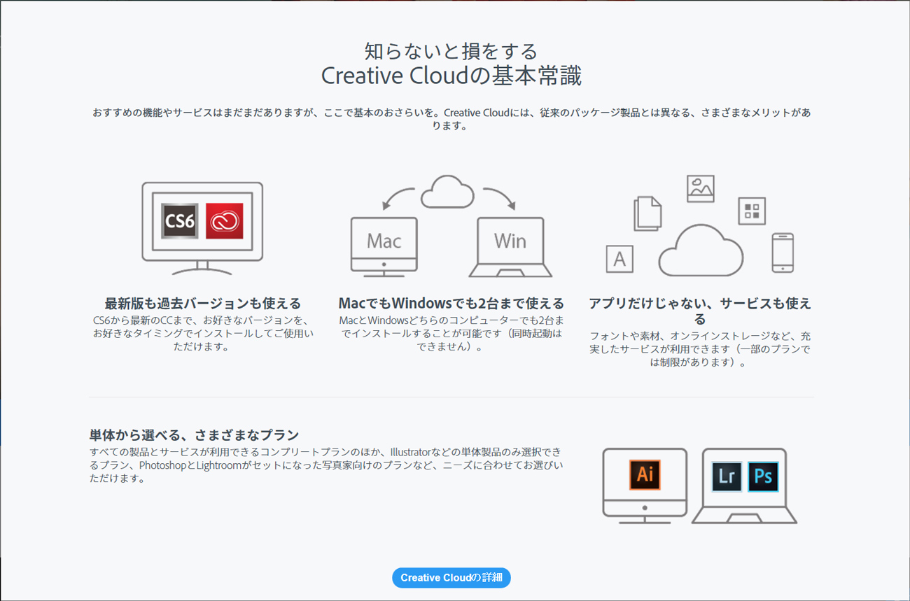Click the small cloud above Mac and Win
The image size is (910, 601).
pos(447,192)
